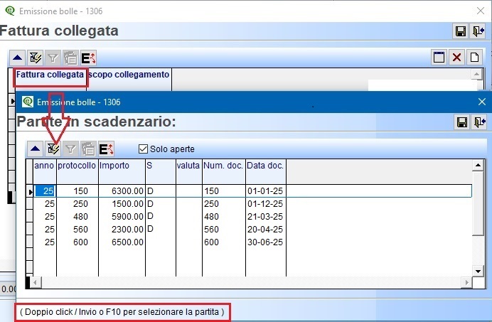Click the edit list icon in Partite in scadenzario toolbar

[x=53, y=149]
